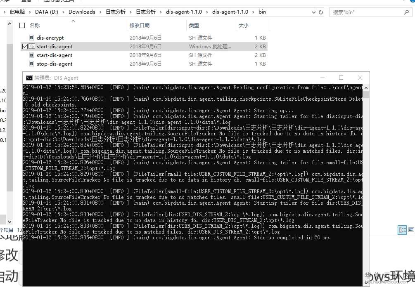Click the start-dis-agent SH file icon
The height and width of the screenshot is (288, 415).
click(x=31, y=55)
